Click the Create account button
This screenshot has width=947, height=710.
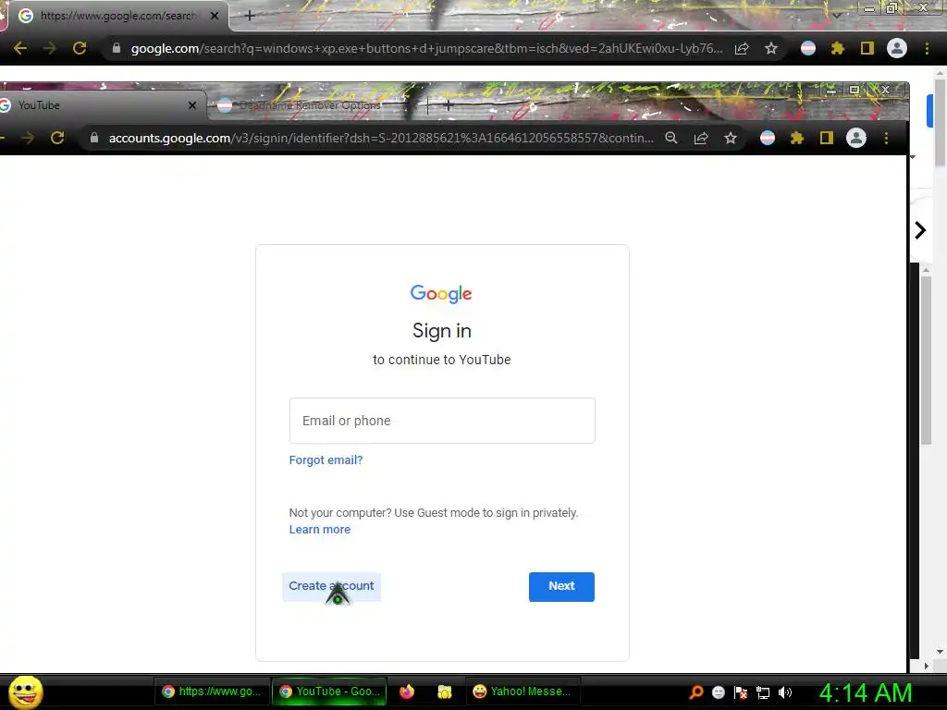click(x=332, y=586)
